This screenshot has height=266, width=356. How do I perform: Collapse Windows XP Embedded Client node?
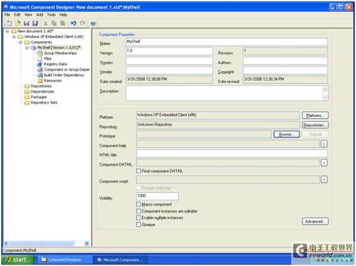click(x=14, y=36)
